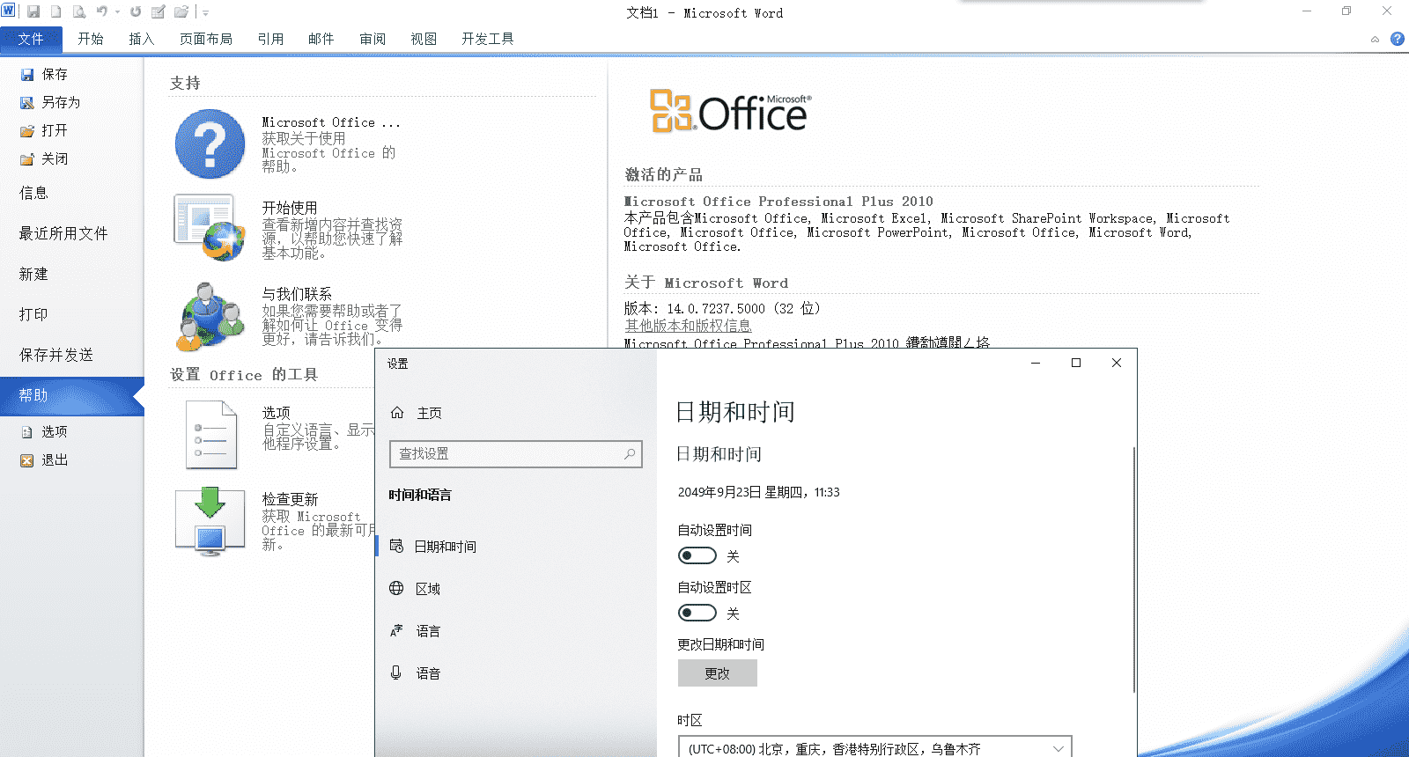Select 区域 in the Settings sidebar

point(428,589)
